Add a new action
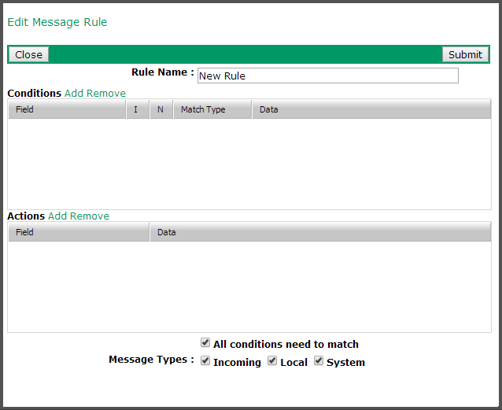Image resolution: width=502 pixels, height=410 pixels. point(57,216)
